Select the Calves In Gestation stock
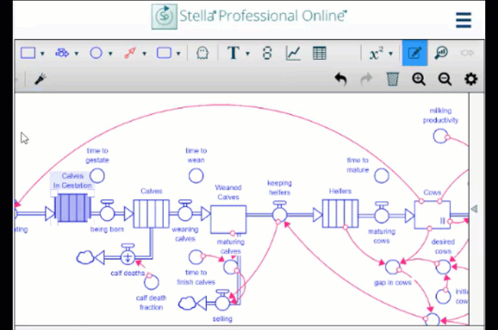The image size is (498, 330). 72,208
